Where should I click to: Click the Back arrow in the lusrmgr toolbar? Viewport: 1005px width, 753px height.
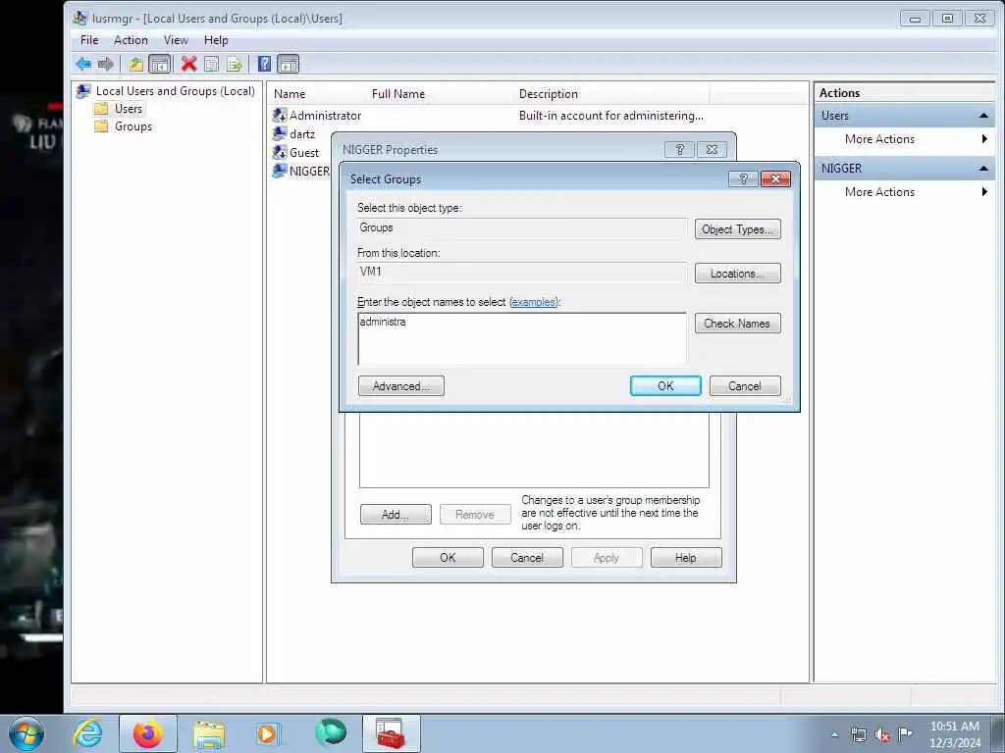83,64
